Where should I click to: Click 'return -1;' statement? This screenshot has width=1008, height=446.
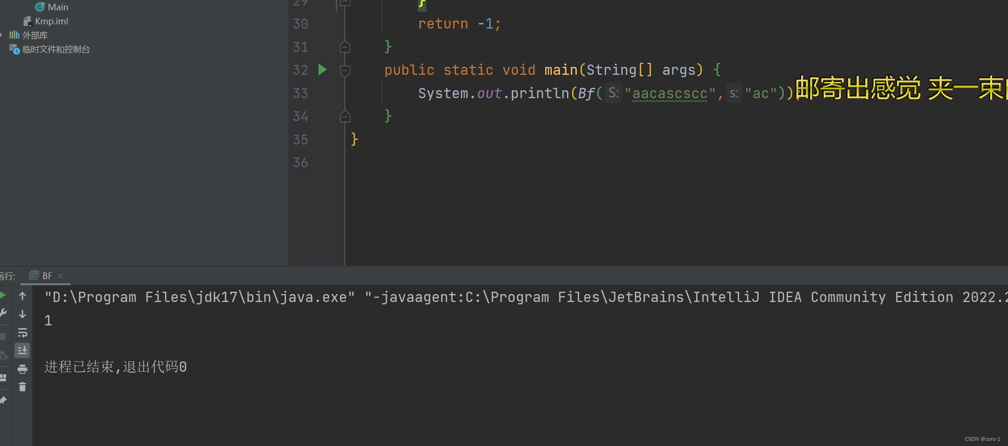[x=459, y=24]
